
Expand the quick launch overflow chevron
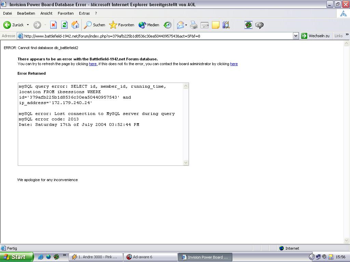pyautogui.click(x=65, y=255)
